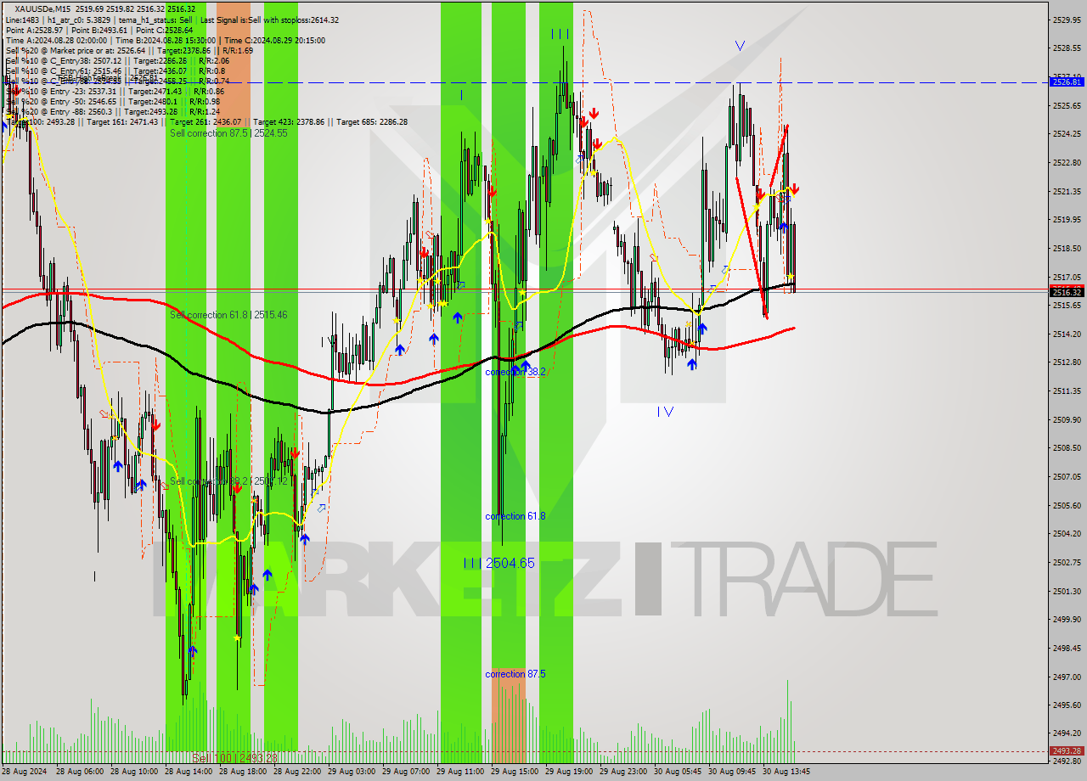Select the blue 'correction 61.8' label
Image resolution: width=1087 pixels, height=781 pixels.
(x=515, y=516)
